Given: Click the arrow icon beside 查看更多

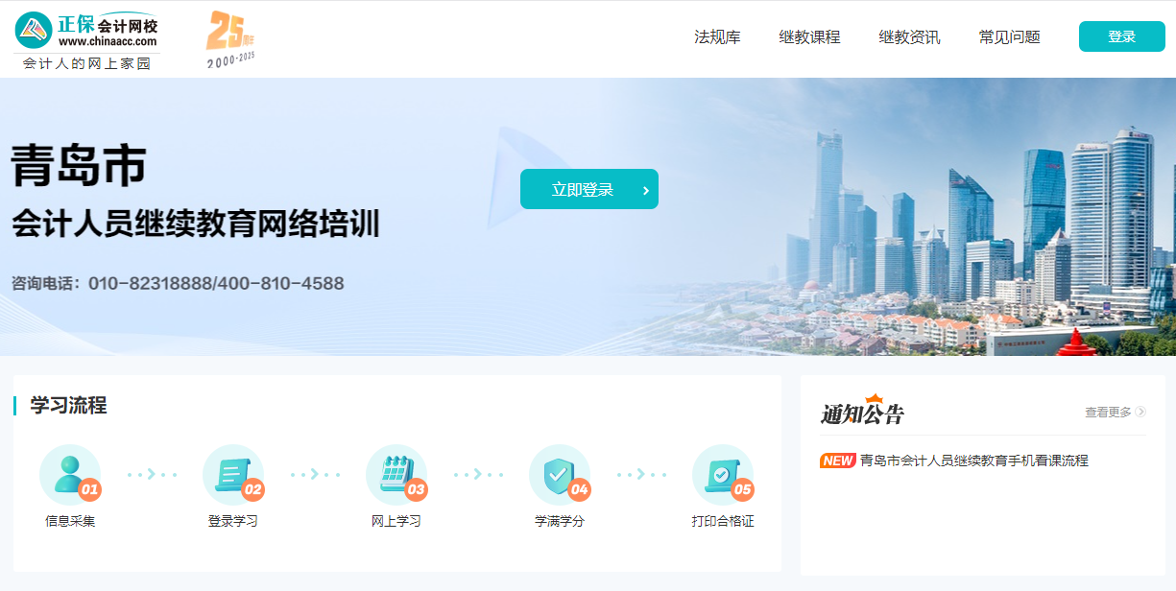Looking at the screenshot, I should coord(1140,412).
